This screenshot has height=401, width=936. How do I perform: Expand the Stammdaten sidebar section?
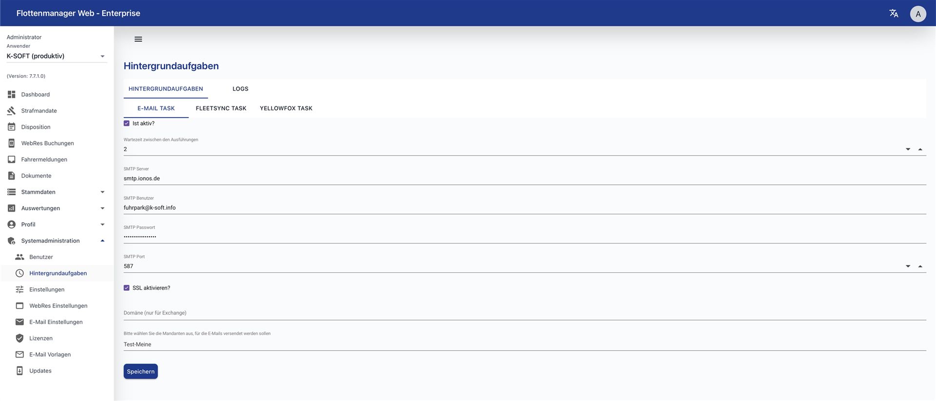[102, 192]
